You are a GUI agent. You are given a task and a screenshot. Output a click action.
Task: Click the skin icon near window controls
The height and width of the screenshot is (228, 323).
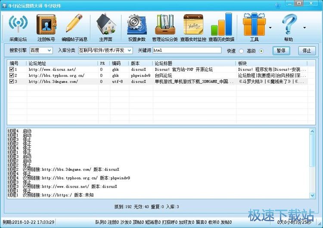click(x=278, y=5)
